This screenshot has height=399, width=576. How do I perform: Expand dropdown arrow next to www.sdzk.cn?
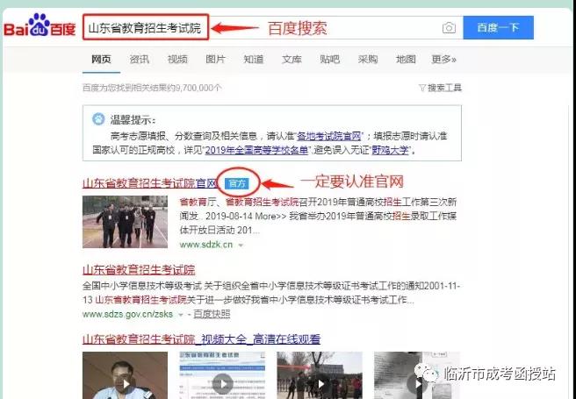(x=241, y=245)
